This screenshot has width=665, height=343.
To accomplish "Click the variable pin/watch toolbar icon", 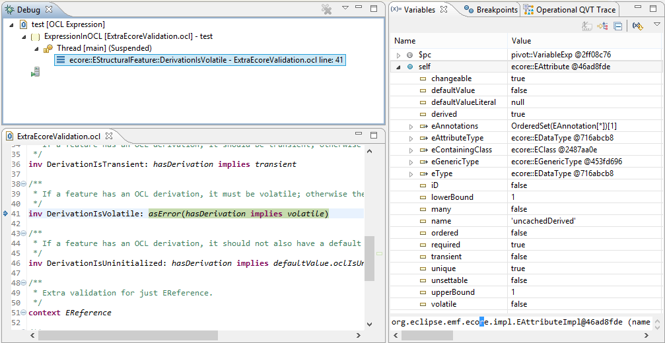I will 637,26.
